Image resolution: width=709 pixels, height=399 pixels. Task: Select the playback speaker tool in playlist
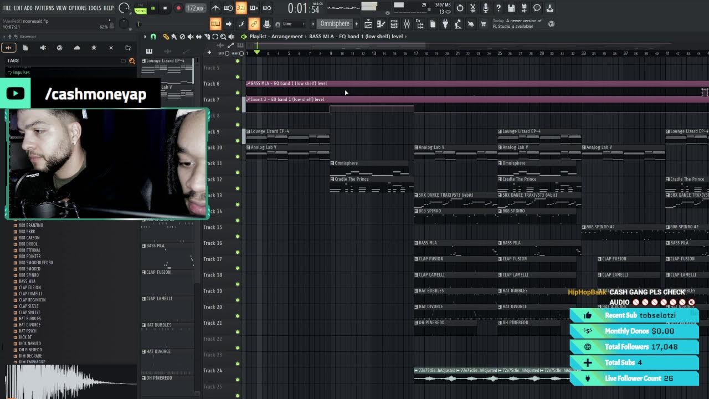(x=232, y=37)
